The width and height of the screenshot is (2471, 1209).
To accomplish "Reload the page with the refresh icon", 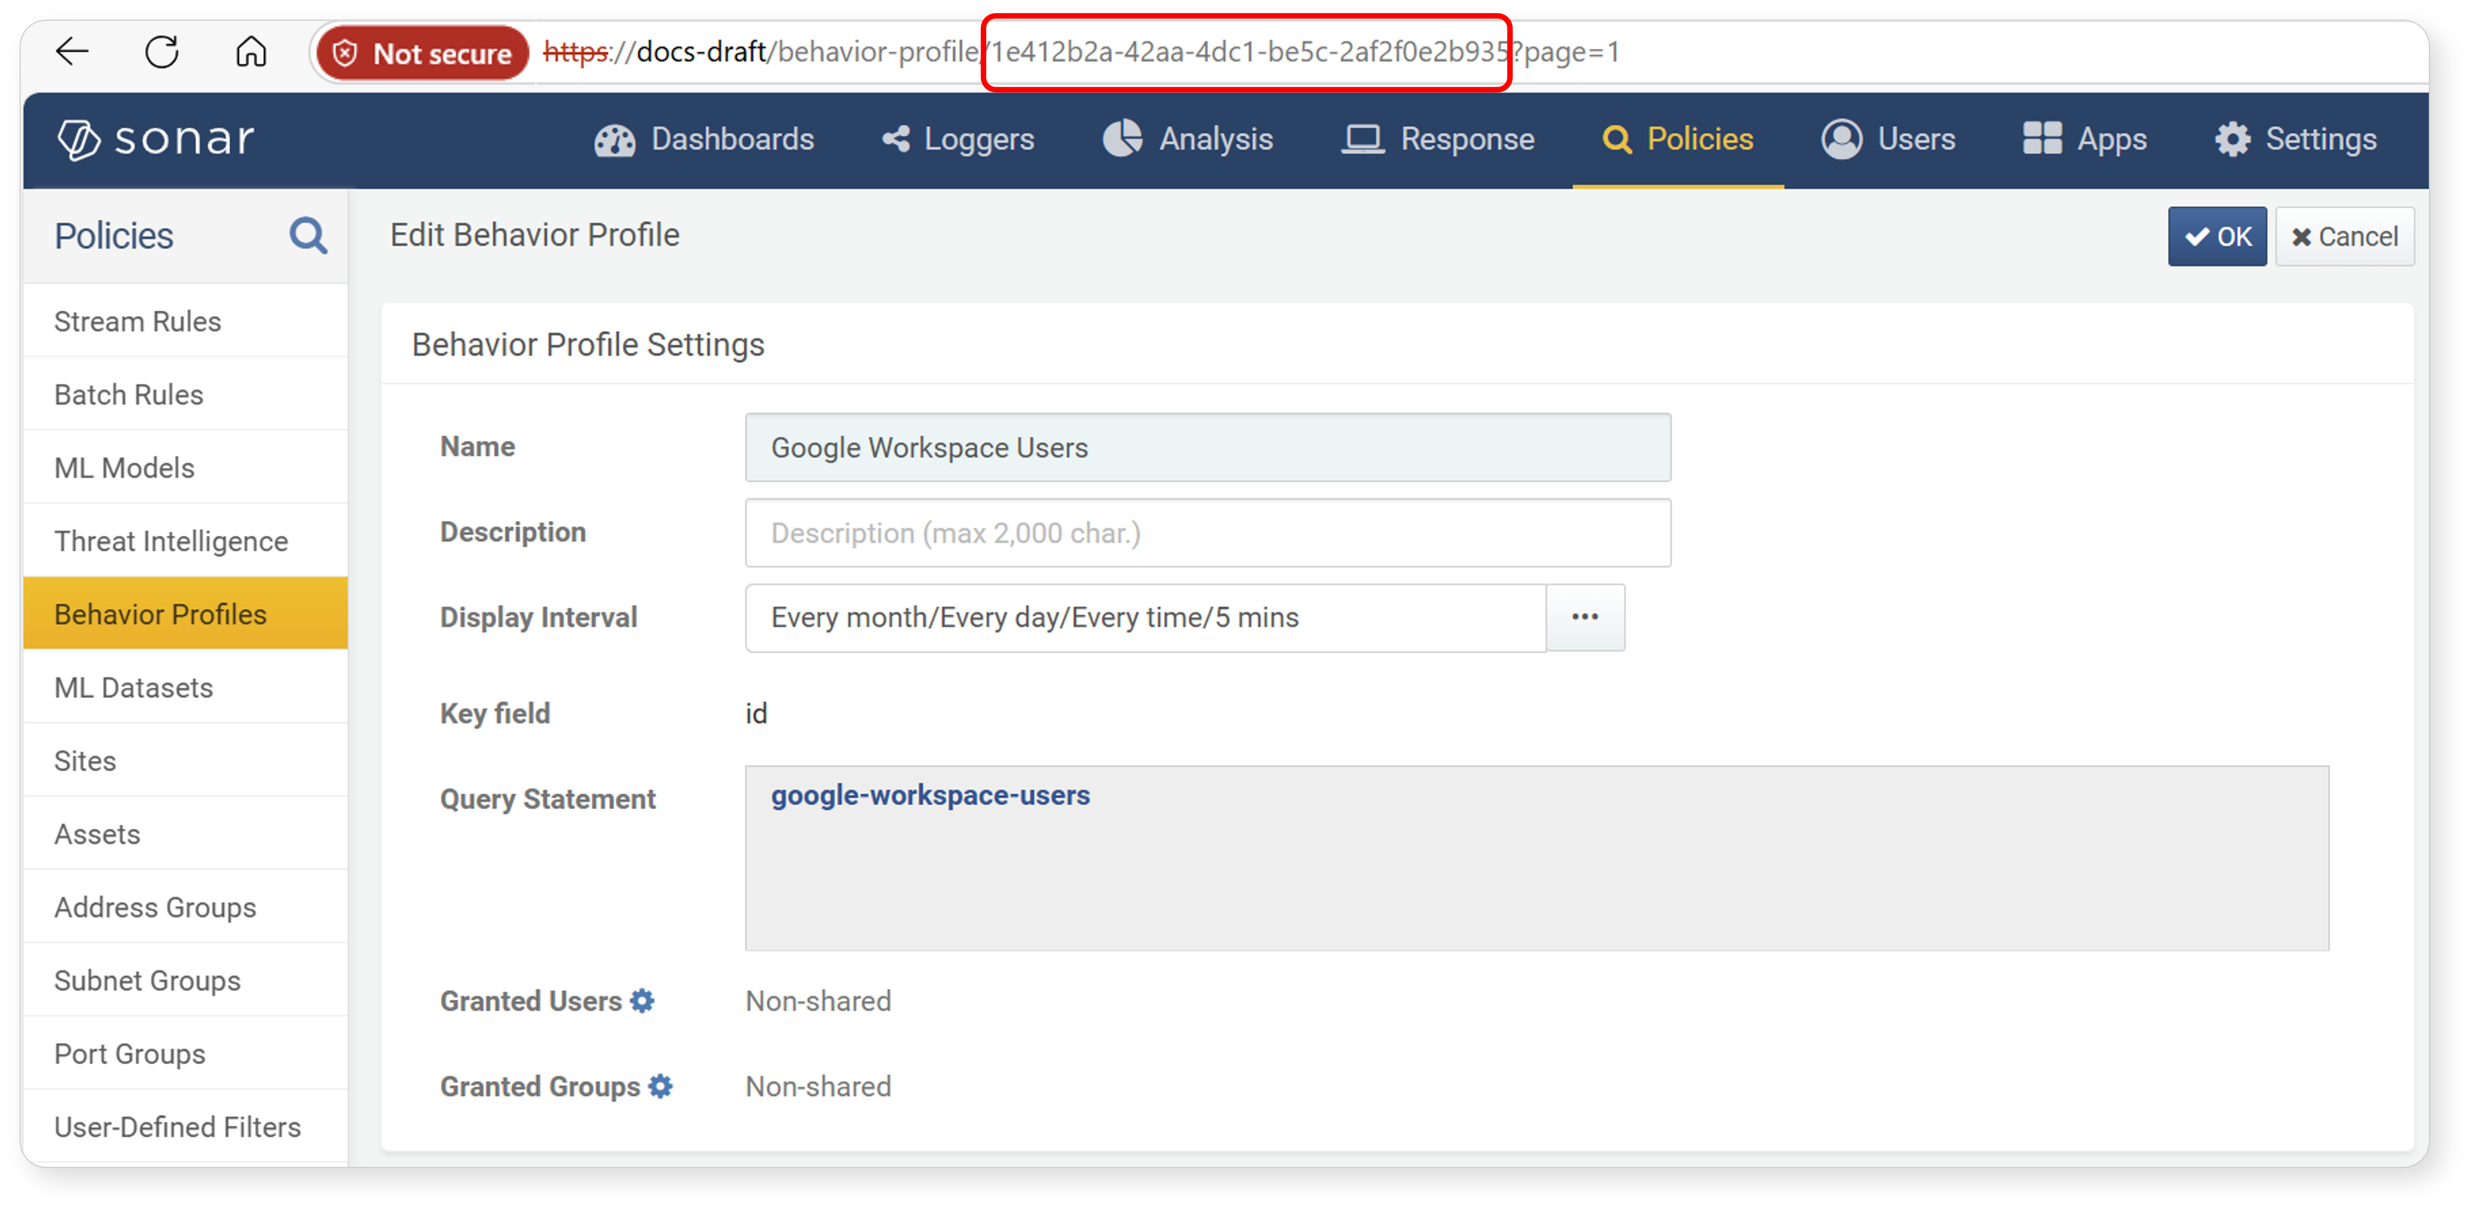I will coord(162,52).
